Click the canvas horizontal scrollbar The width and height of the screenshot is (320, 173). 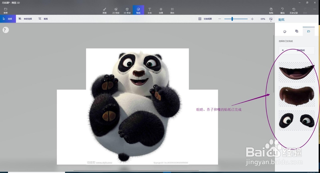coord(136,170)
